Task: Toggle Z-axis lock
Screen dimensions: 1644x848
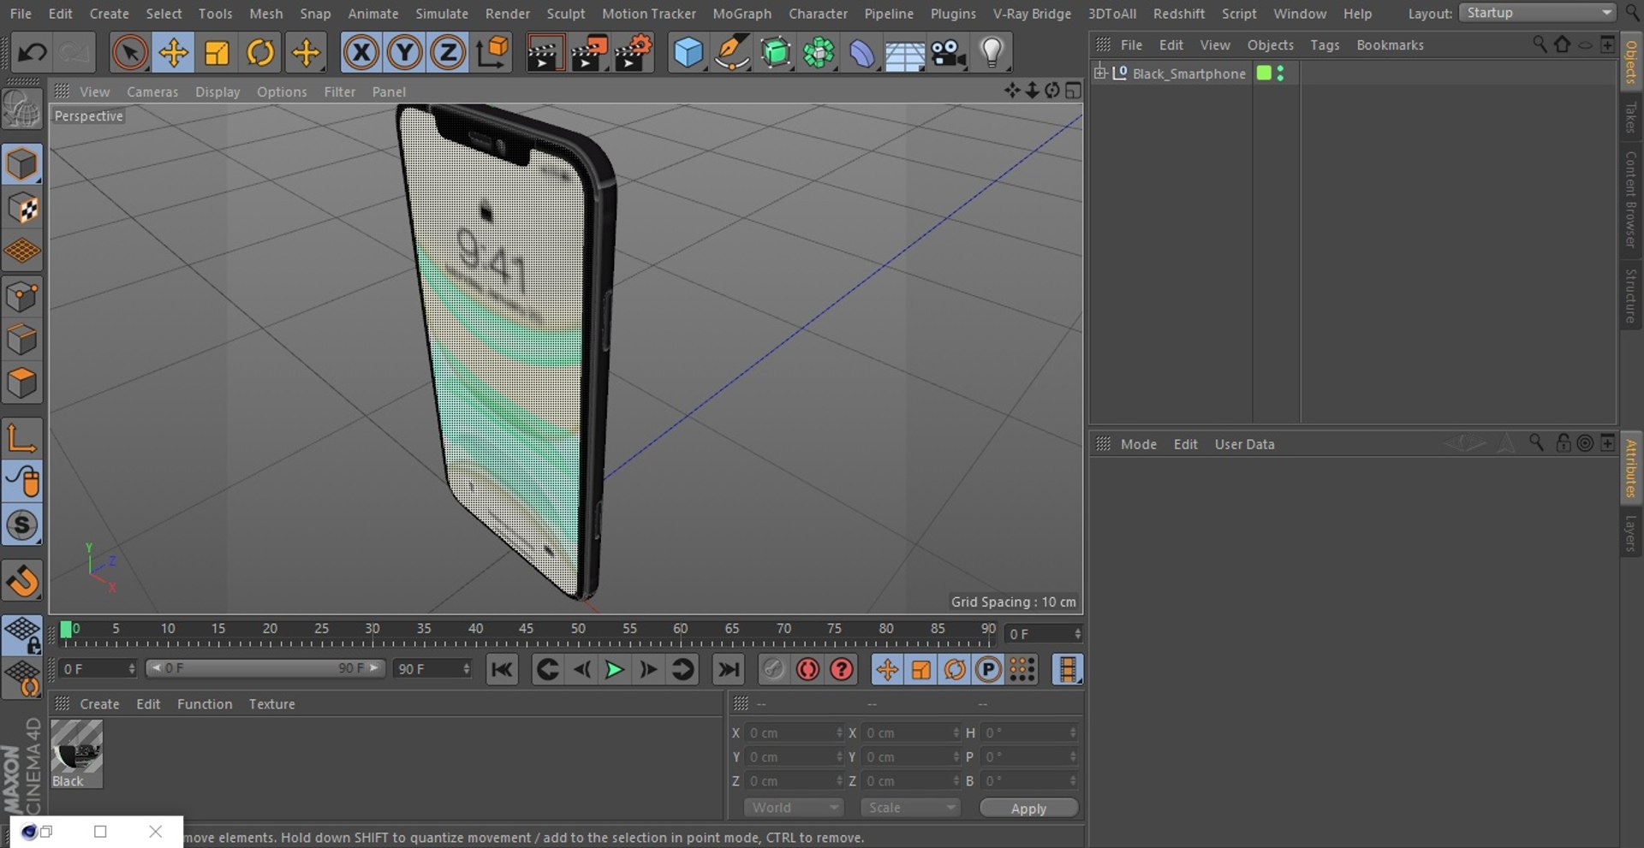Action: 448,53
